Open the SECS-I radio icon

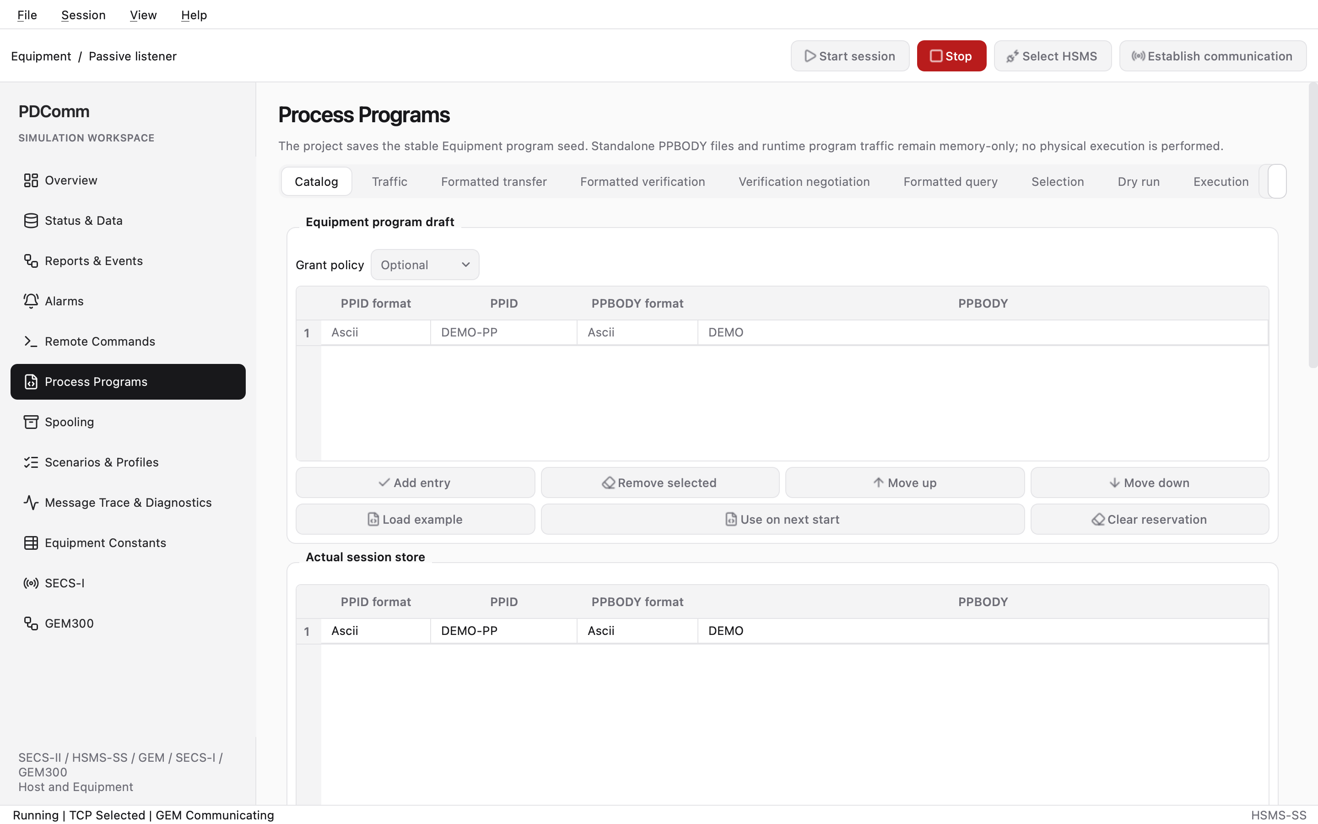point(31,584)
